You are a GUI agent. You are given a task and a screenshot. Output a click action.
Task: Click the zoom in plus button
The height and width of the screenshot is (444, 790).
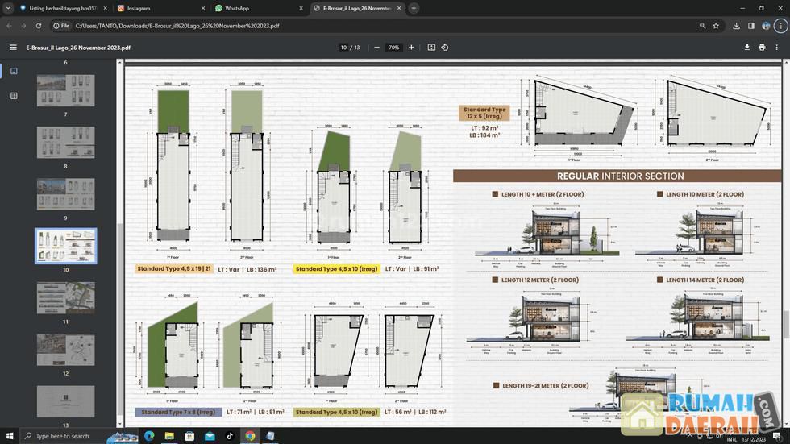tap(411, 48)
